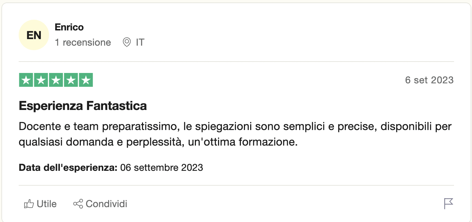Mark review as useful via Utile label
The width and height of the screenshot is (472, 222).
[x=47, y=204]
